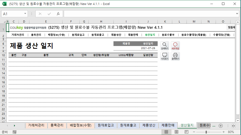Open 원료수불대장(제품별) menu link
Image resolution: width=241 pixels, height=135 pixels.
click(194, 35)
